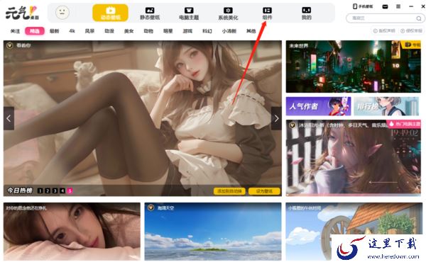The width and height of the screenshot is (426, 262).
Task: Open the 手机壁纸 mobile wallpaper link
Action: tap(363, 6)
